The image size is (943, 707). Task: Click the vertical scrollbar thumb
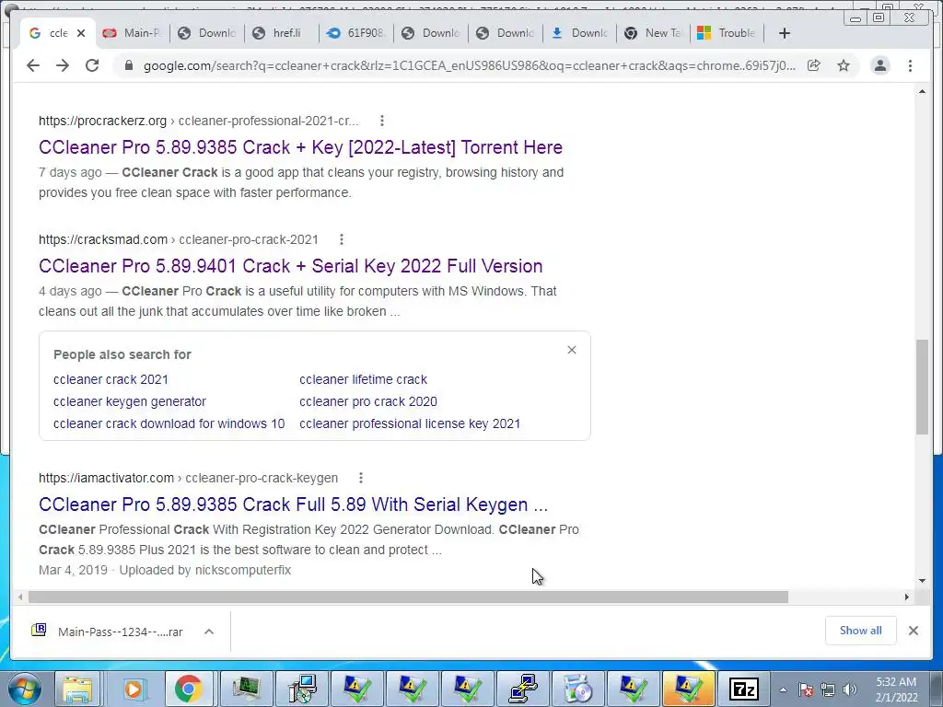[x=922, y=387]
